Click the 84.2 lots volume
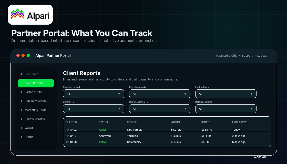Image resolution: width=287 pixels, height=164 pixels. [x=176, y=130]
